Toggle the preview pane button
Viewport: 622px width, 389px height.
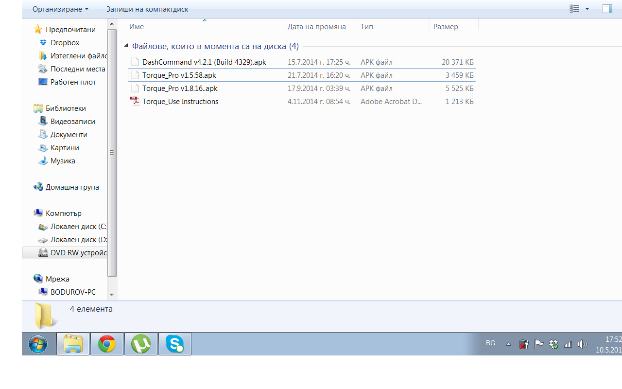(607, 9)
